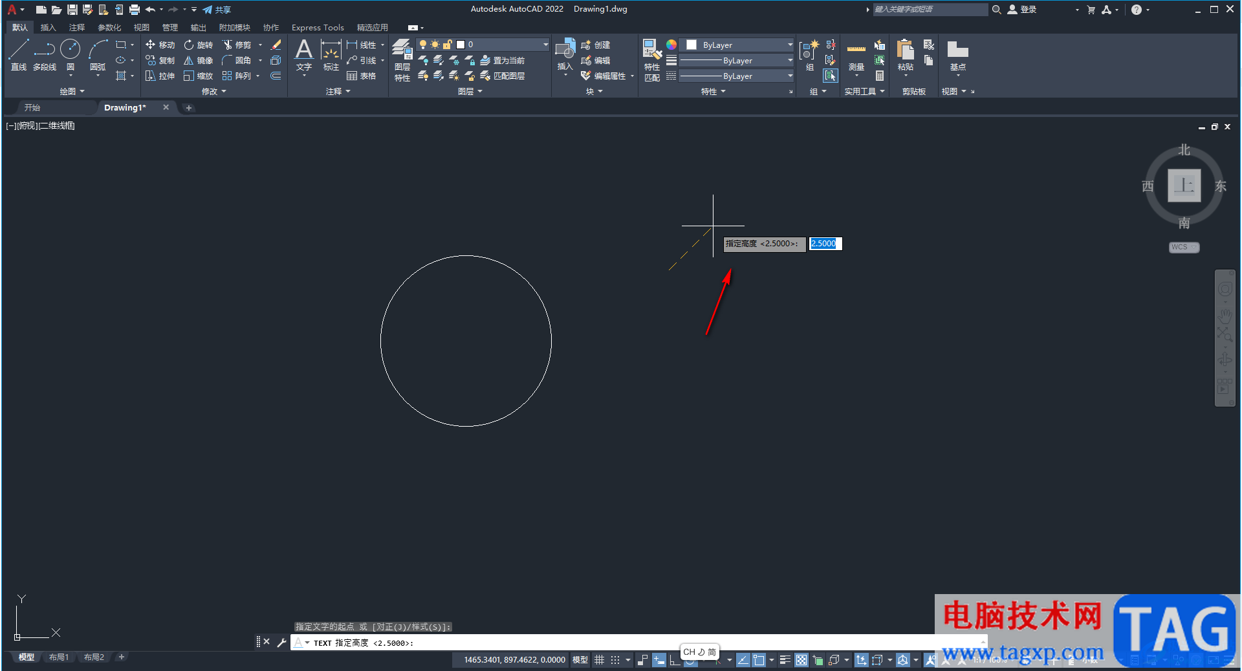1242x671 pixels.
Task: Click the Copy (复制) tool
Action: pos(160,60)
